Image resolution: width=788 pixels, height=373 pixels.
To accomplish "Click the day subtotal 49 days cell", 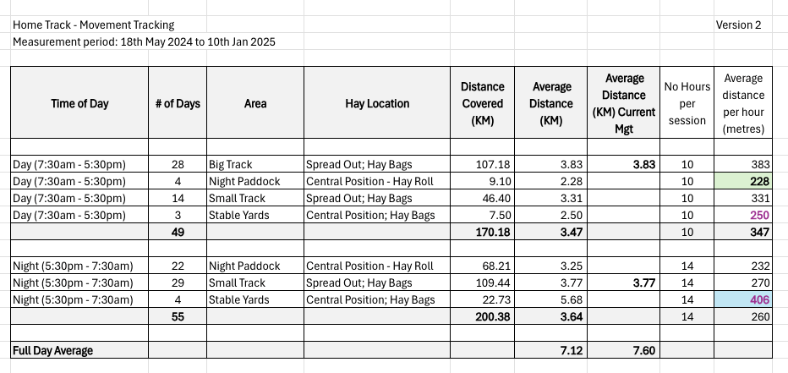I will 178,232.
